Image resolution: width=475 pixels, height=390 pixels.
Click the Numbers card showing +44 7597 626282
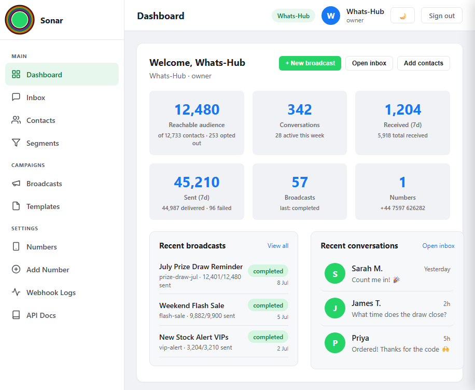(402, 191)
